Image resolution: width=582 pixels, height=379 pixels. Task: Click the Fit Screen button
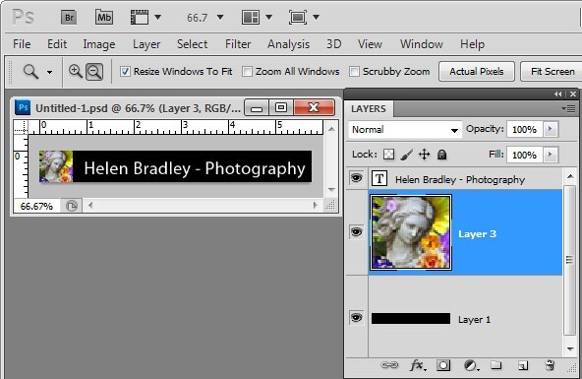553,71
